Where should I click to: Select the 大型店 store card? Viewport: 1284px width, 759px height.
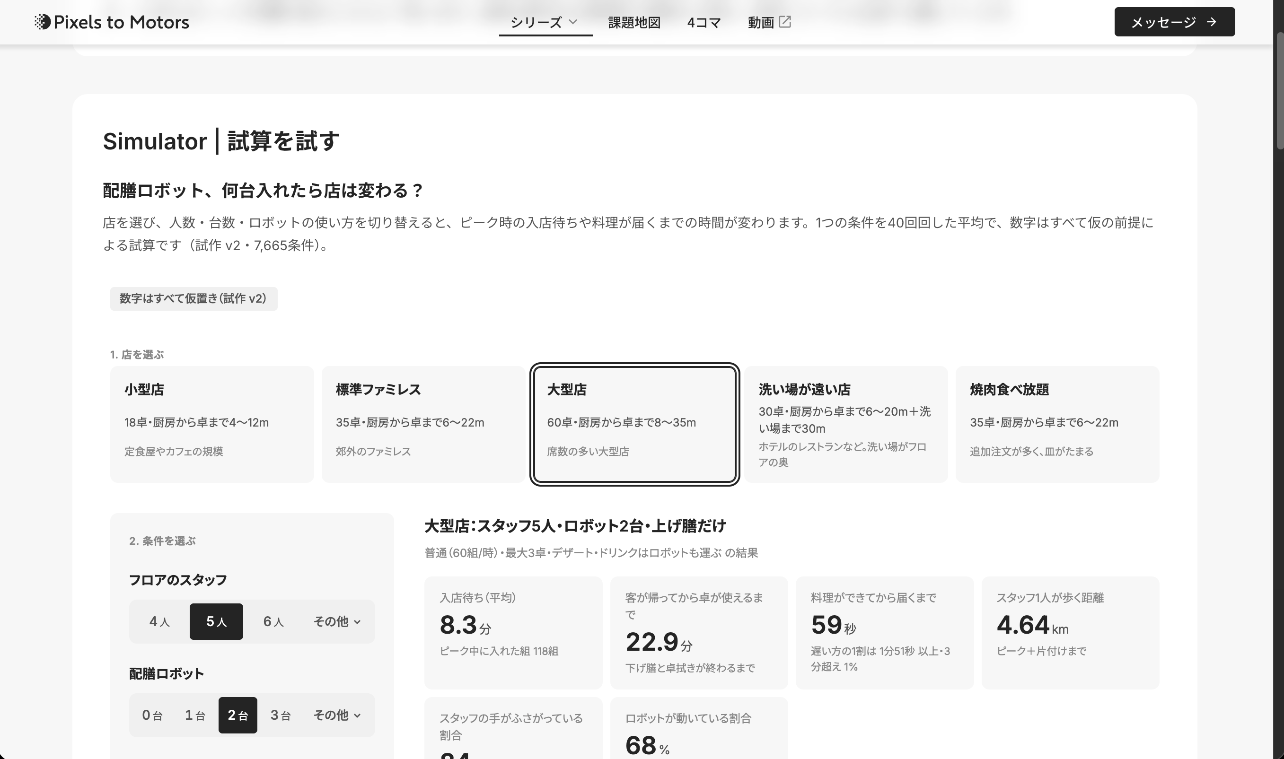pyautogui.click(x=634, y=424)
